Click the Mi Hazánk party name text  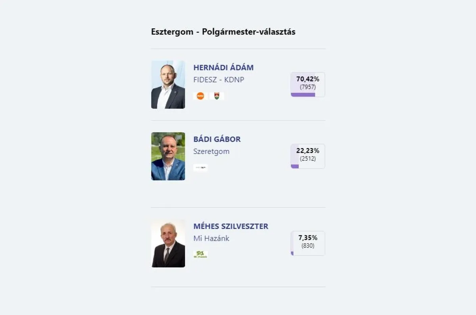[x=211, y=239]
